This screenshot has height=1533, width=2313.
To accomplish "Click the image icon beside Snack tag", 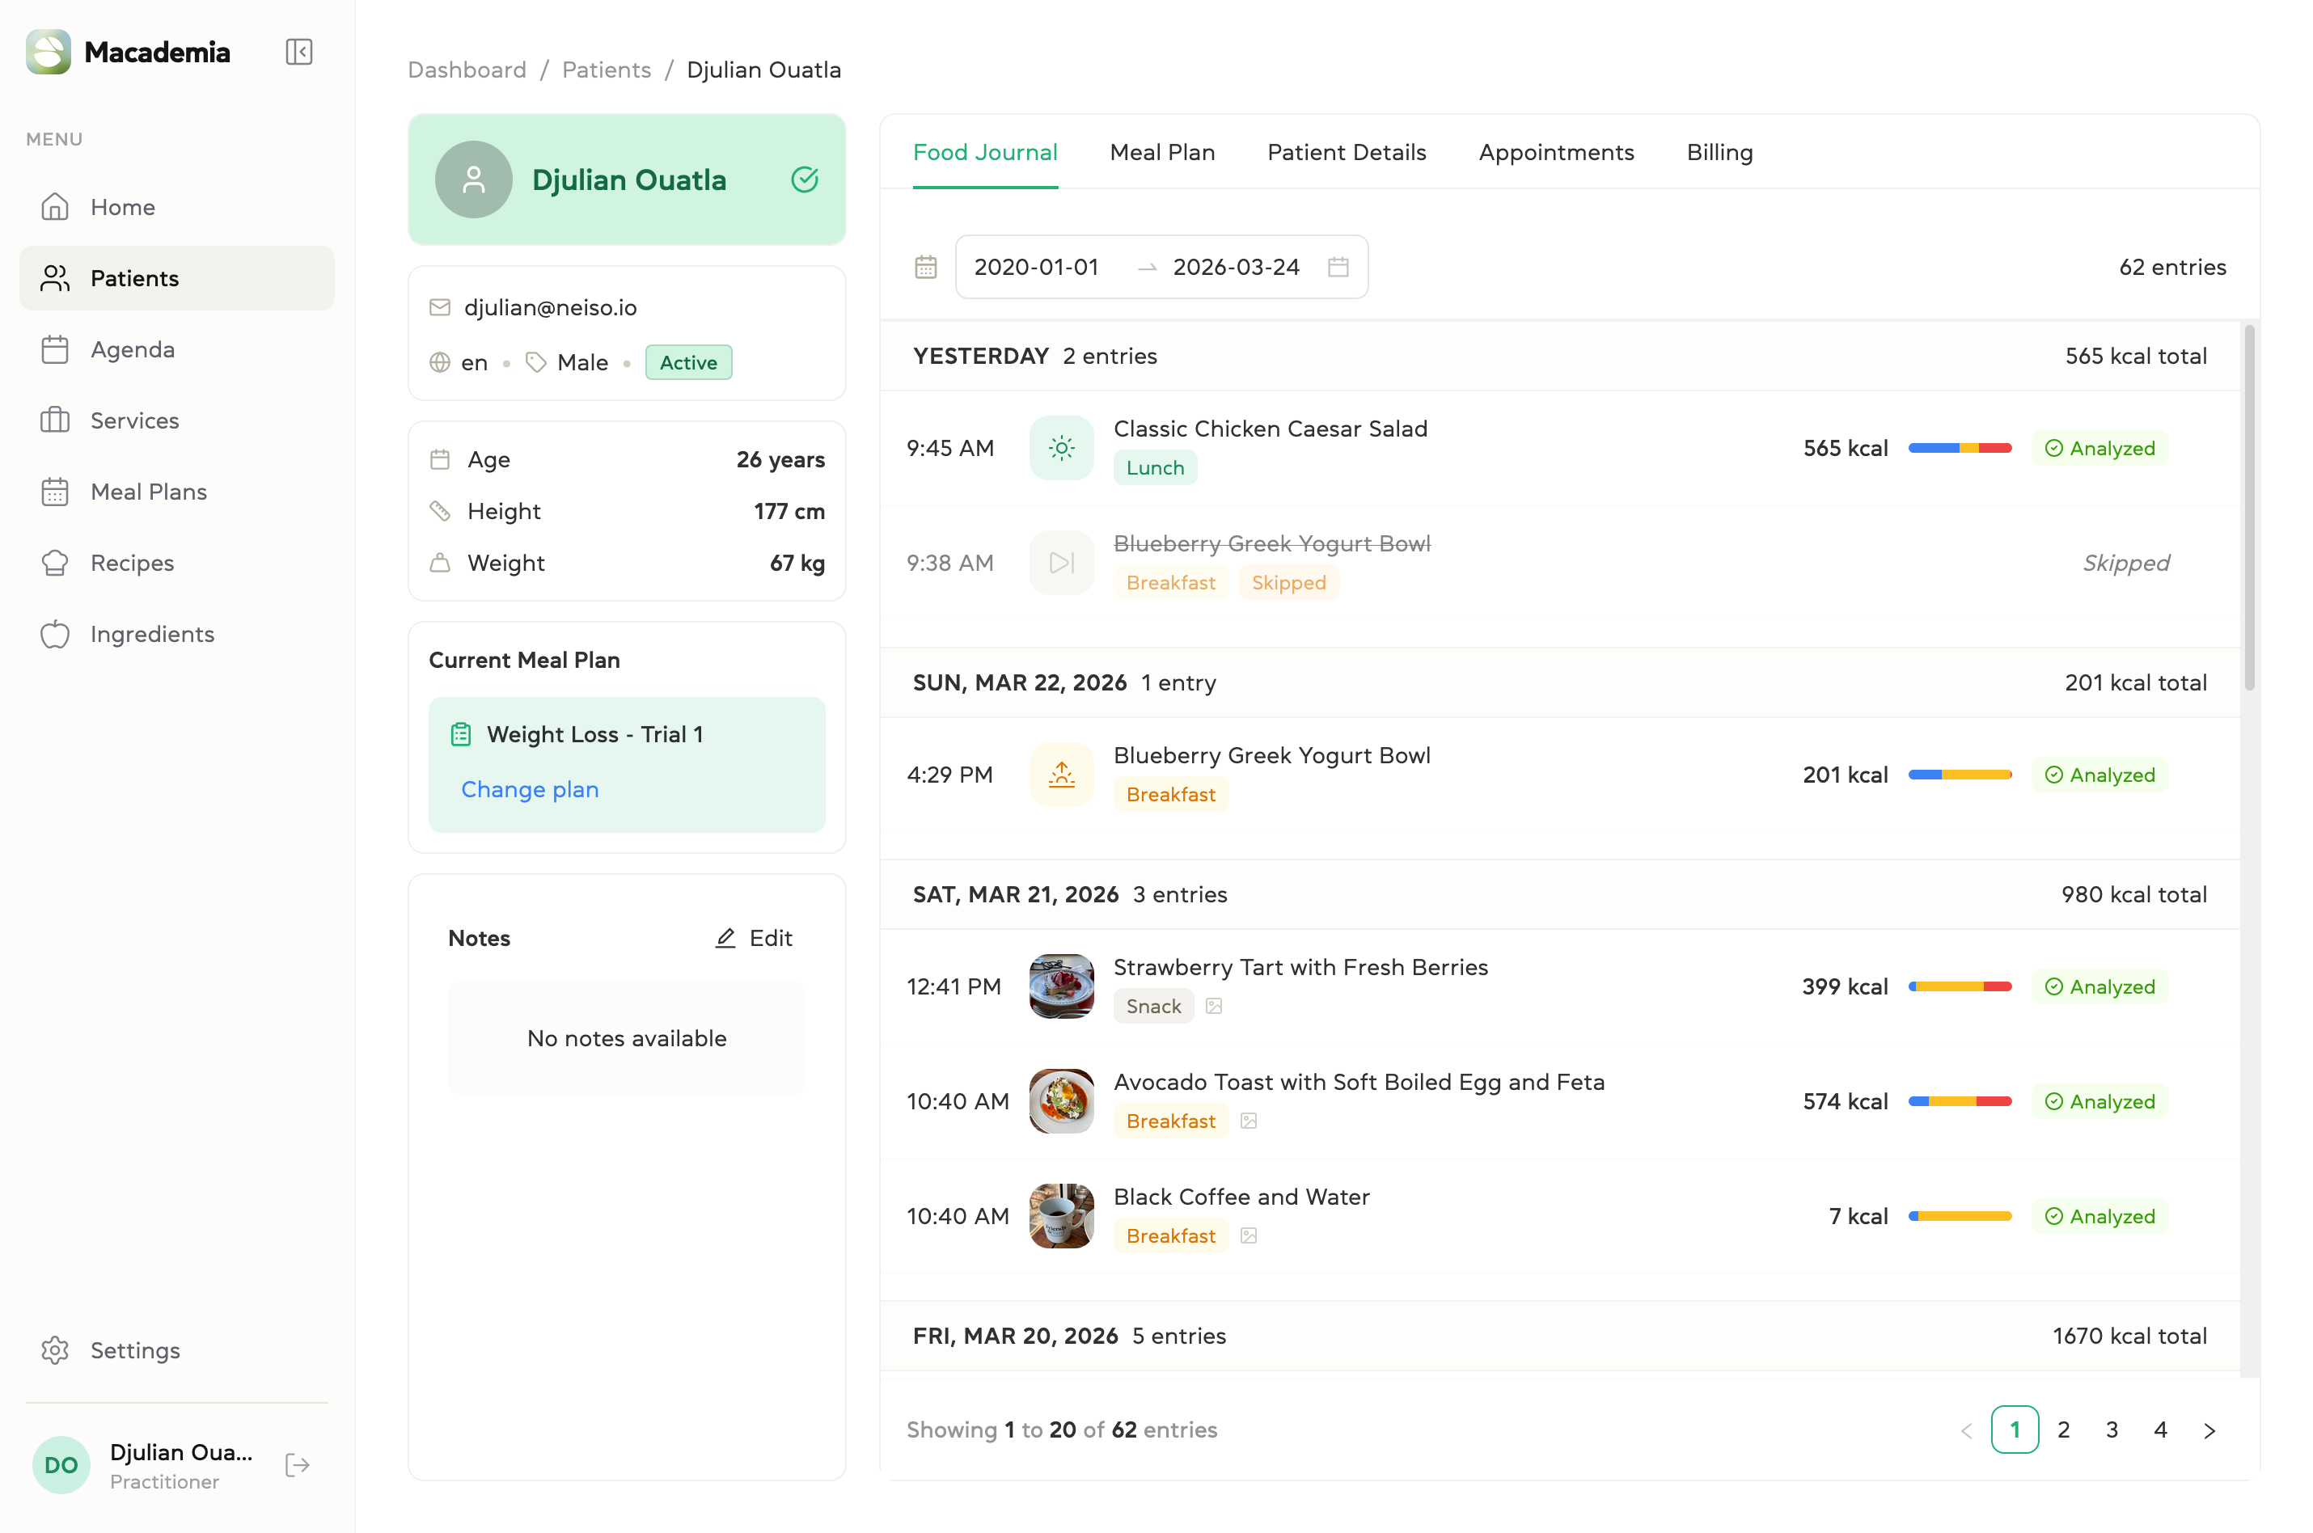I will (x=1214, y=1006).
